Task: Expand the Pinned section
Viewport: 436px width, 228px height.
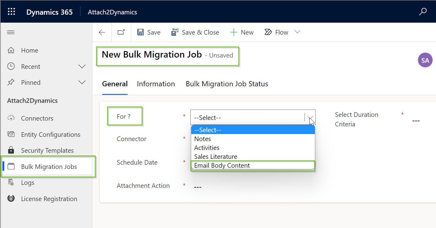Action: point(82,82)
